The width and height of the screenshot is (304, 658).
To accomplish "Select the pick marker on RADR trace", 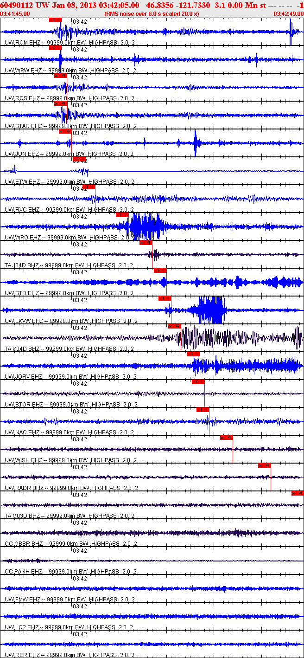I will point(264,465).
